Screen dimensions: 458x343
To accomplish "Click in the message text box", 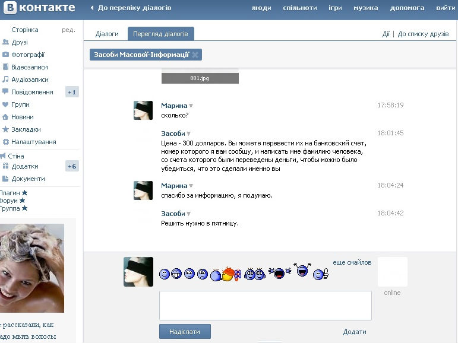I will tap(265, 306).
